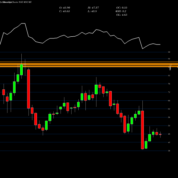Click the 61 price axis label
178x178 pixels.
[x=169, y=109]
